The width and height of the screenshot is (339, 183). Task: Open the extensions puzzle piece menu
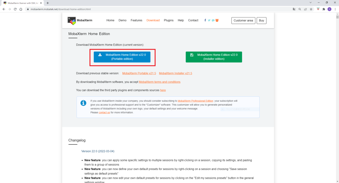click(x=324, y=9)
